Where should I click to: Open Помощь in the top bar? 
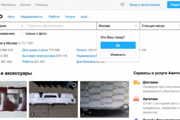click(41, 5)
